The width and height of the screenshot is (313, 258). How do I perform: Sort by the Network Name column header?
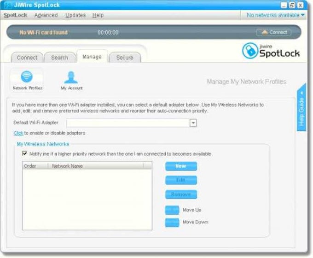tap(96, 166)
